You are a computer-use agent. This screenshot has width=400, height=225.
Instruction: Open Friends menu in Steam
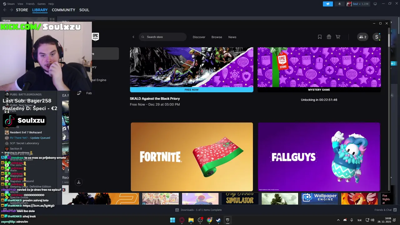(x=30, y=4)
